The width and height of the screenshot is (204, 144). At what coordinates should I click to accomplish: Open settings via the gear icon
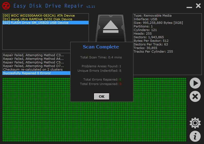[195, 123]
